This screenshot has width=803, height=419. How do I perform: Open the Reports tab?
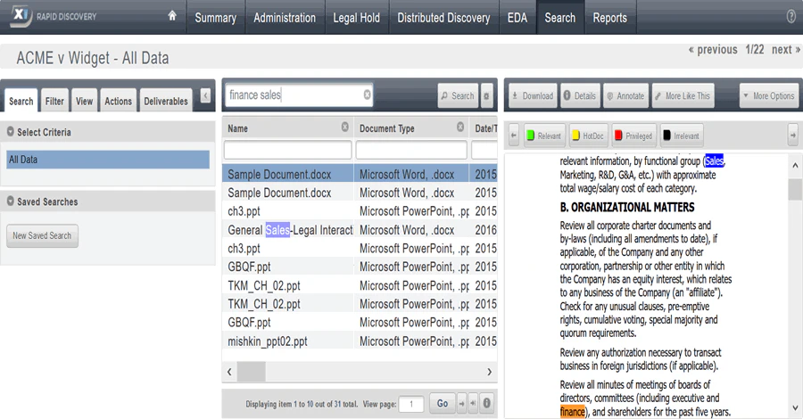point(610,18)
